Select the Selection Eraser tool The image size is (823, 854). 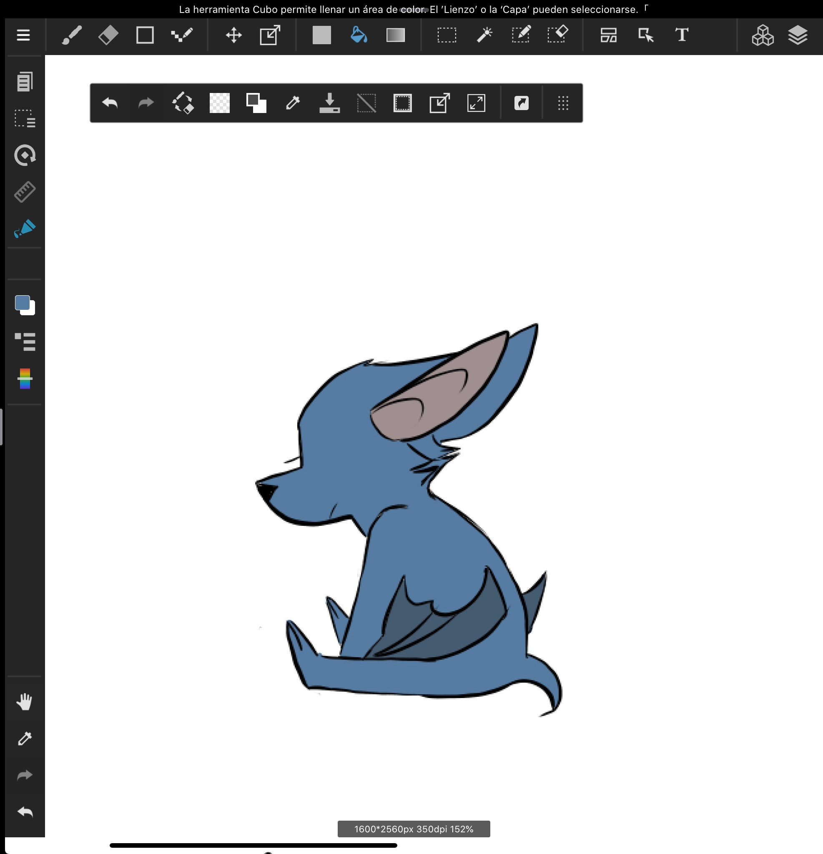(x=558, y=34)
